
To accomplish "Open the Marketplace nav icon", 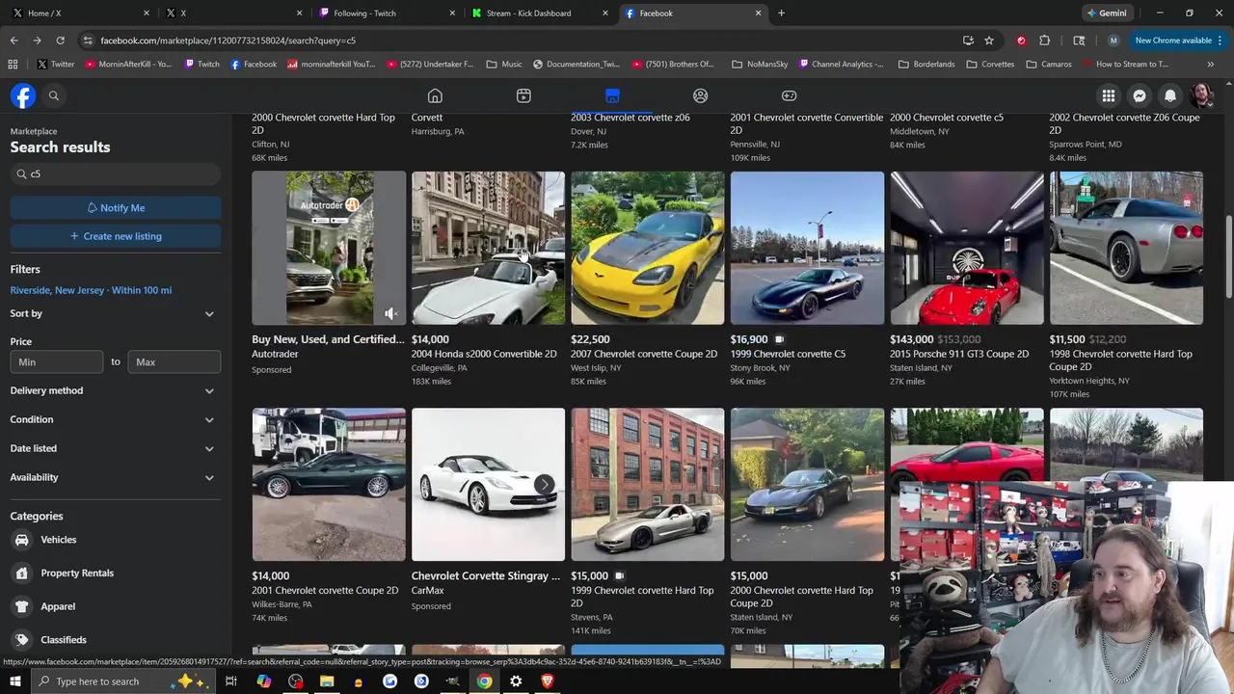I will [x=612, y=95].
